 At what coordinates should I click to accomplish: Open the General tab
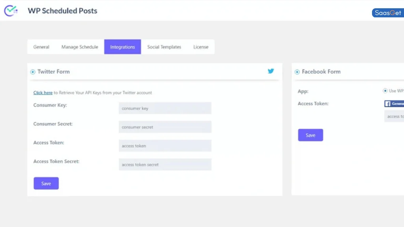click(41, 47)
